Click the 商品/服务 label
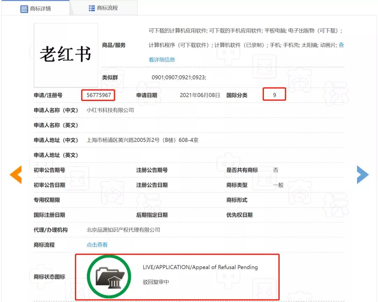This screenshot has height=302, width=378. pos(114,45)
